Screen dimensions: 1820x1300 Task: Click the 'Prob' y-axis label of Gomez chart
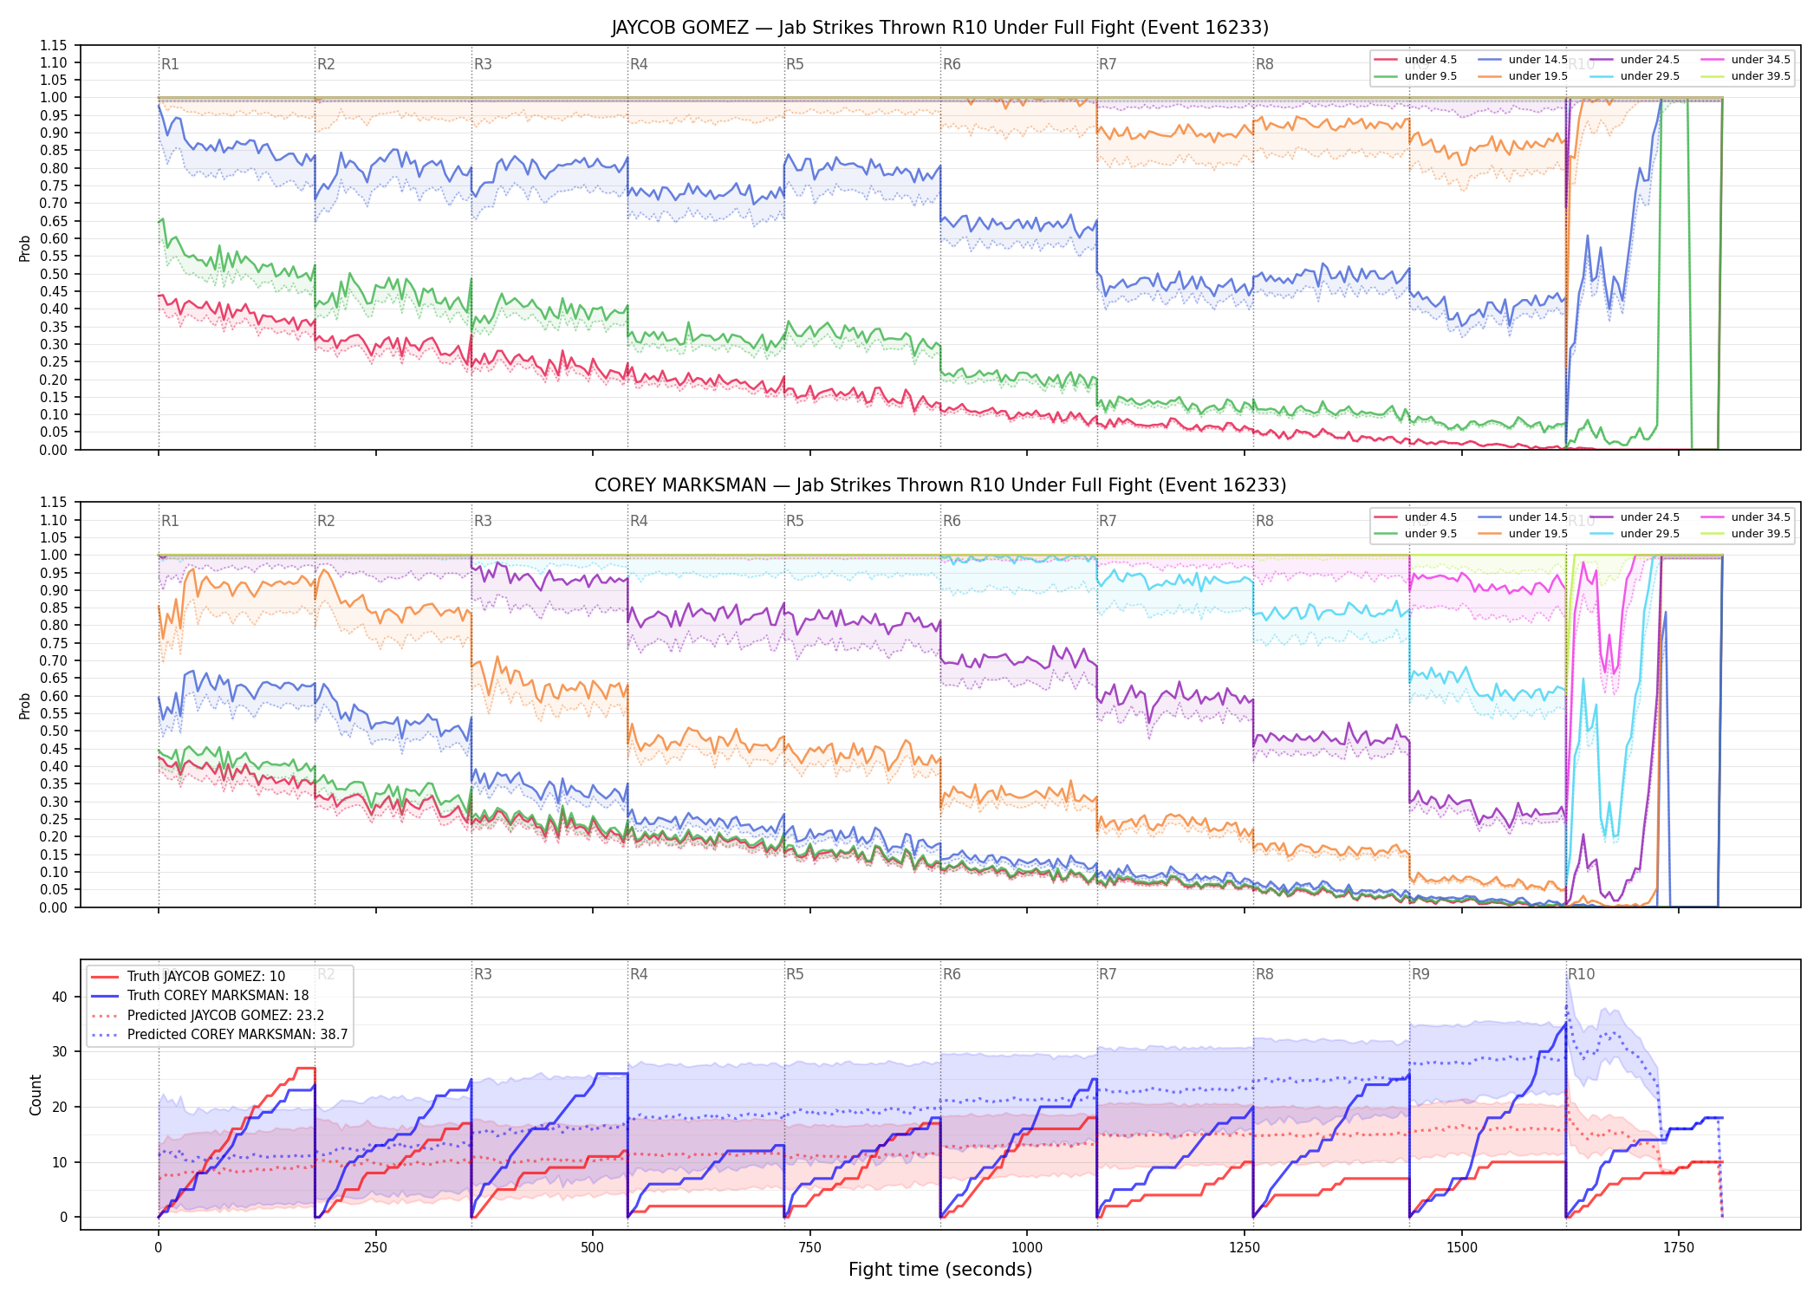pyautogui.click(x=25, y=249)
